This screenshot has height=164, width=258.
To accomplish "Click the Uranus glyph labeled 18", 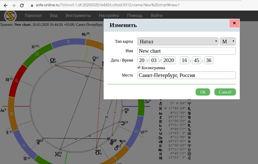I will tap(57, 154).
